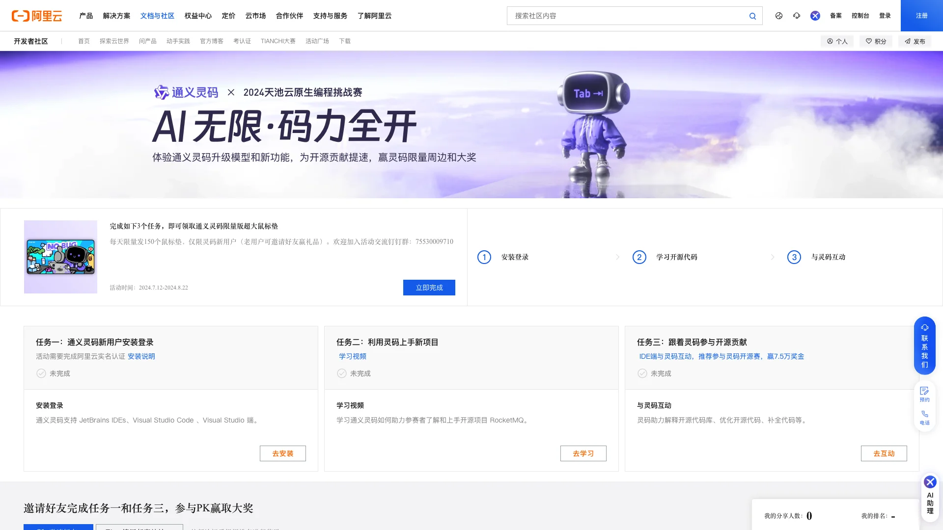Click the 我的分享人数 count value
Screen dimensions: 943x530
(809, 516)
